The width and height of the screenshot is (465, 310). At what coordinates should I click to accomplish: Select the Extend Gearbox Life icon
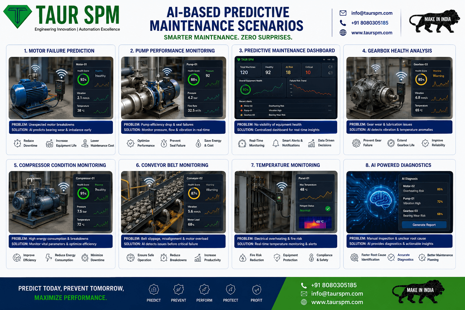[x=391, y=143]
